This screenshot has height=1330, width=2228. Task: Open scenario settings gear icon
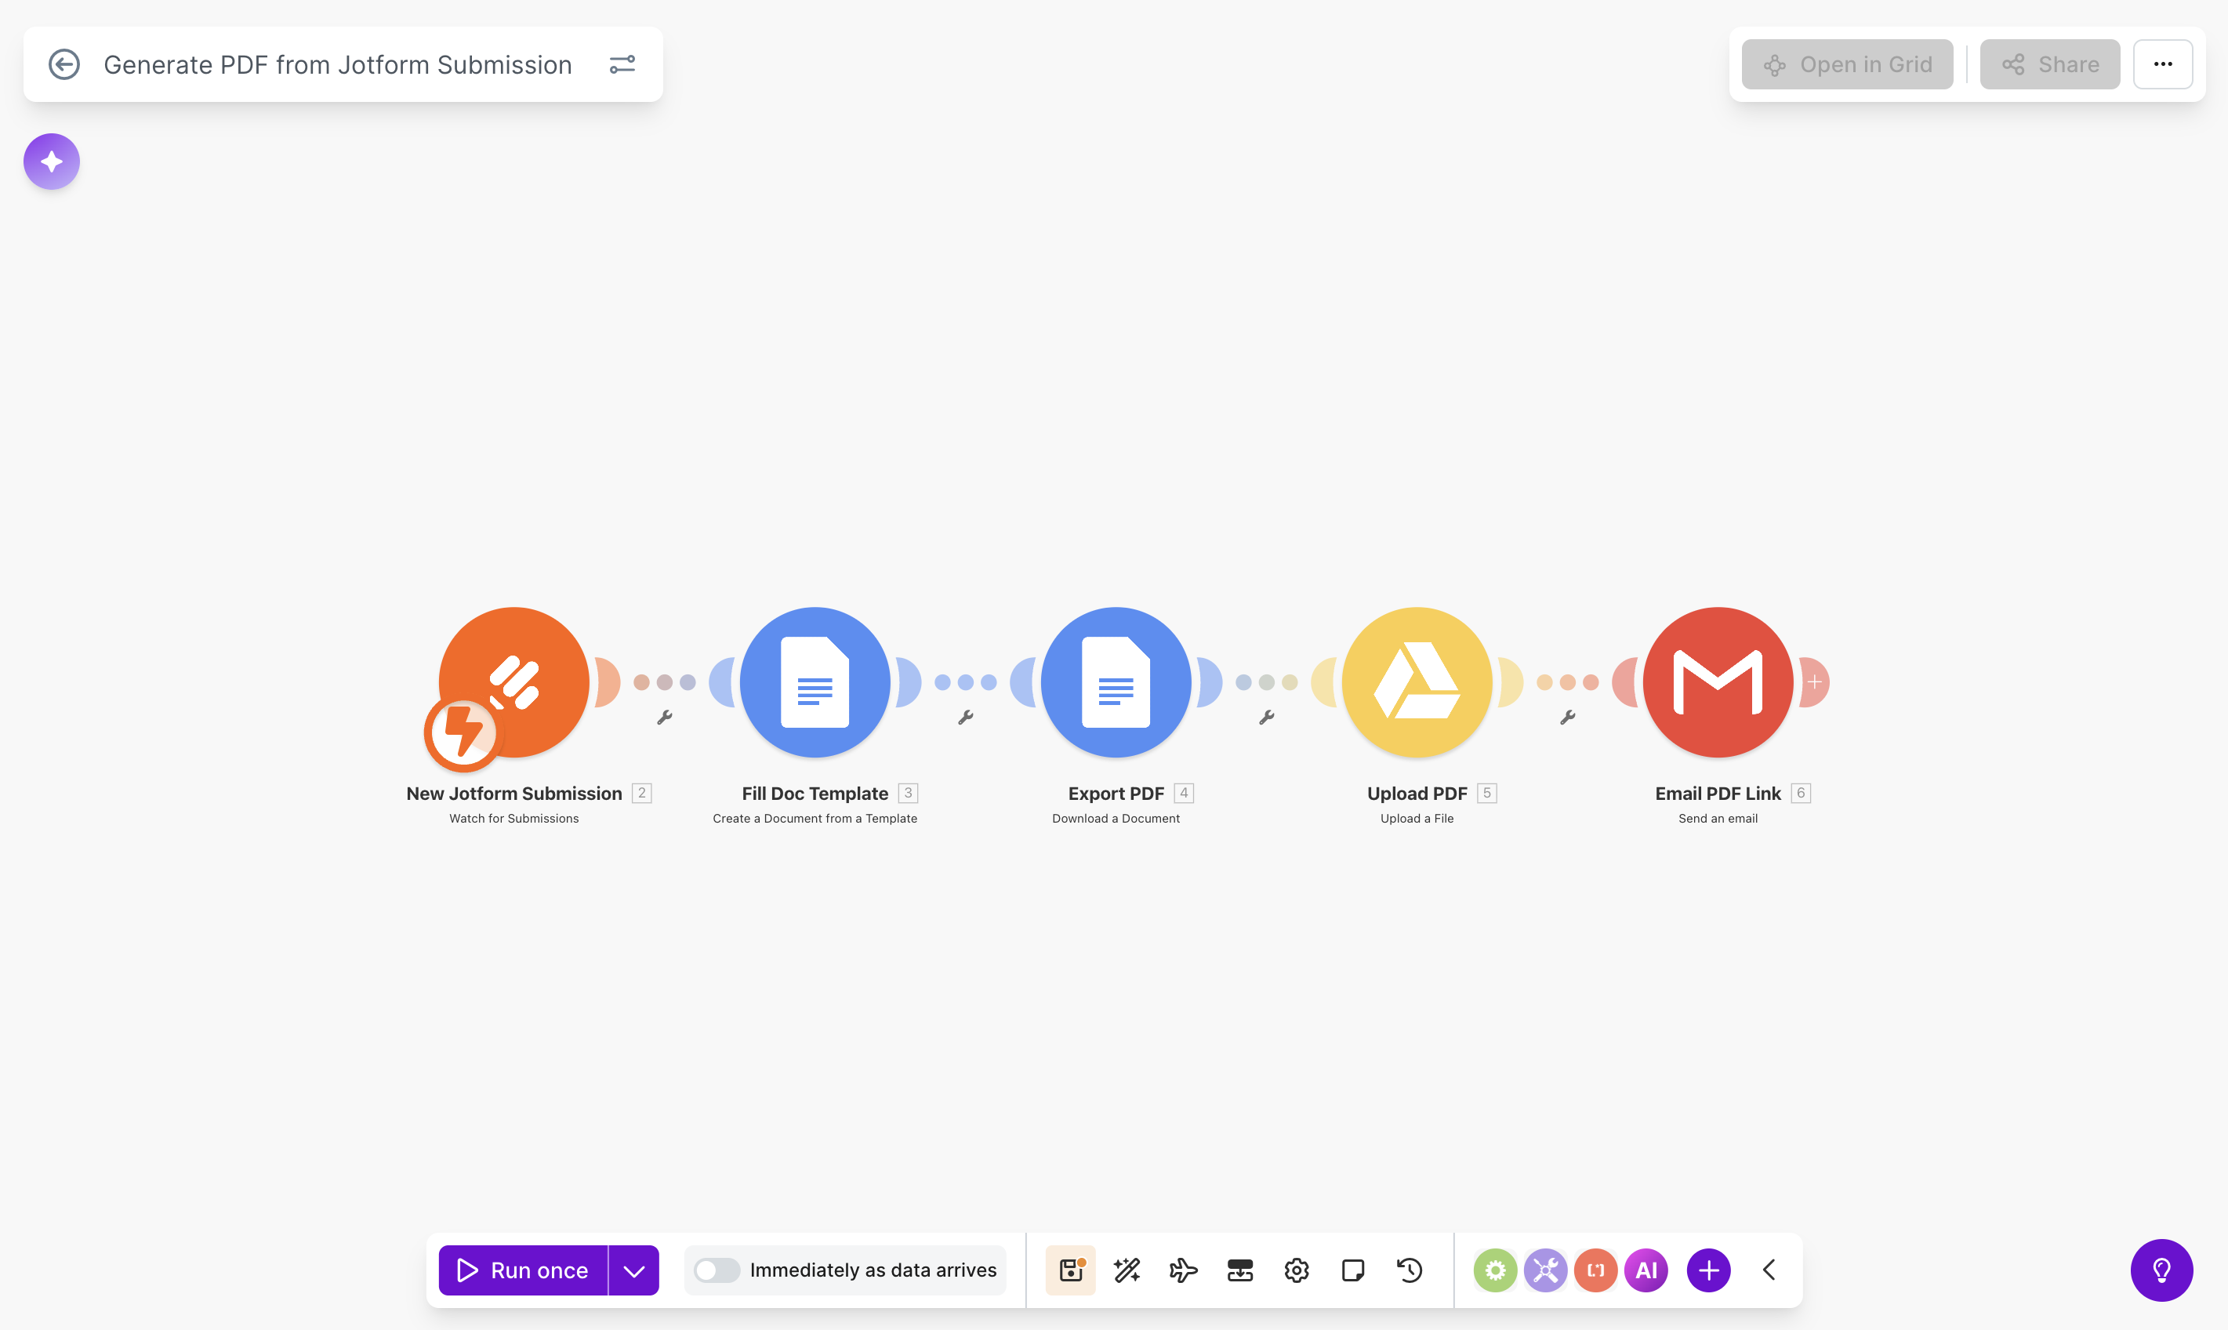pos(1297,1270)
